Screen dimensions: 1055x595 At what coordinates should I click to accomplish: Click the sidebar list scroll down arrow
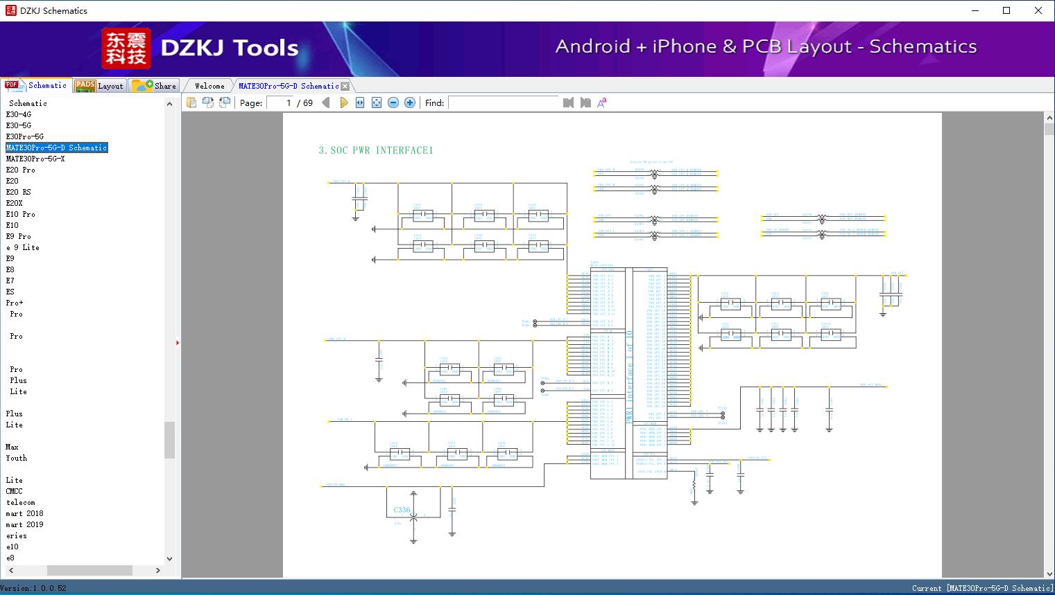point(169,558)
